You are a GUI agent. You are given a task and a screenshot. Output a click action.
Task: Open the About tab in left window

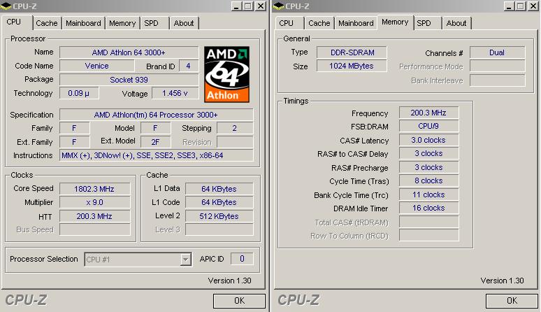(x=184, y=23)
